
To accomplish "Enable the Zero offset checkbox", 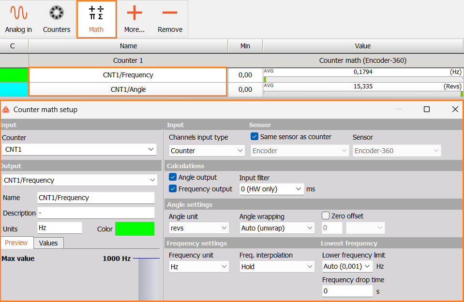I will coord(326,216).
